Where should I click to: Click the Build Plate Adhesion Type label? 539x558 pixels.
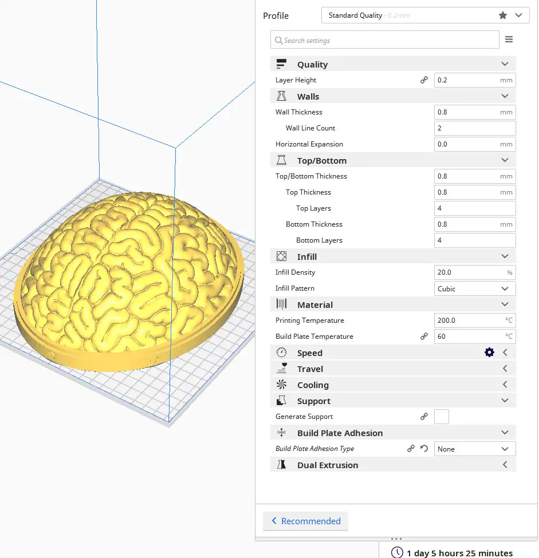click(314, 448)
